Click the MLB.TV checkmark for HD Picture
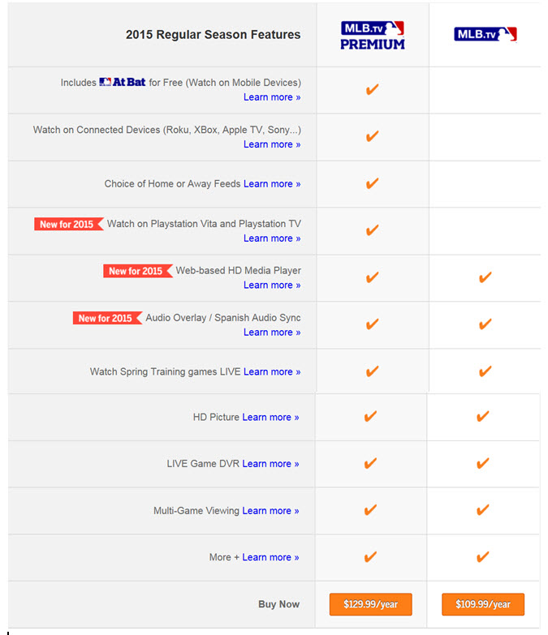 point(482,416)
